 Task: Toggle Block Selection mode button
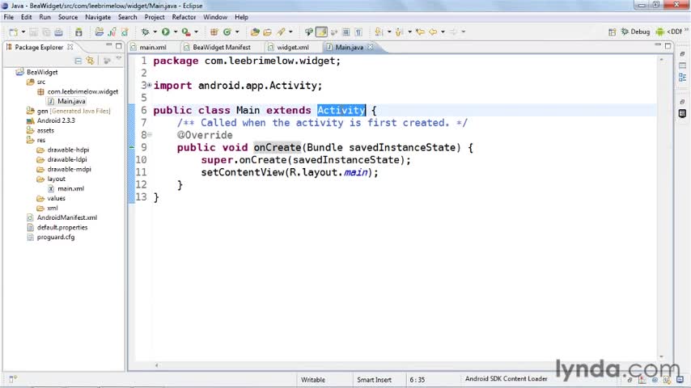click(346, 32)
